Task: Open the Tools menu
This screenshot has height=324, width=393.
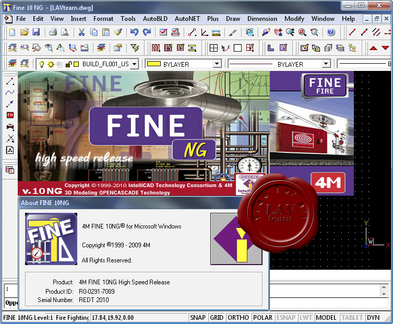Action: click(128, 19)
